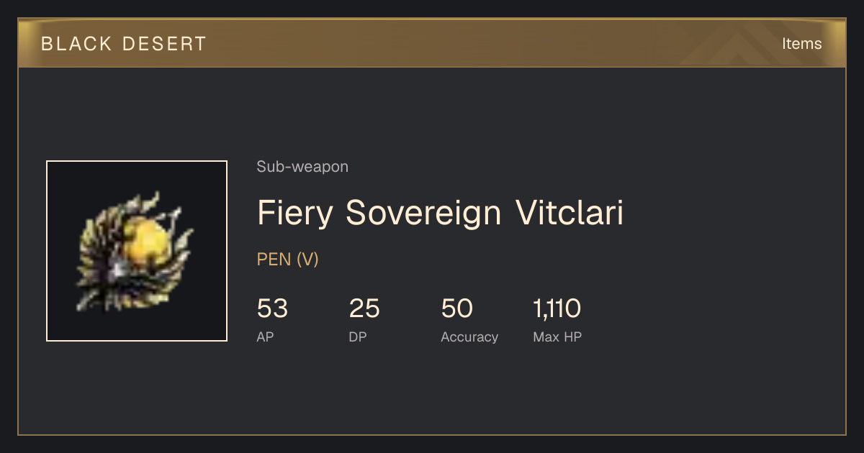Click the BLACK DESERT header title
Image resolution: width=864 pixels, height=453 pixels.
click(x=124, y=44)
